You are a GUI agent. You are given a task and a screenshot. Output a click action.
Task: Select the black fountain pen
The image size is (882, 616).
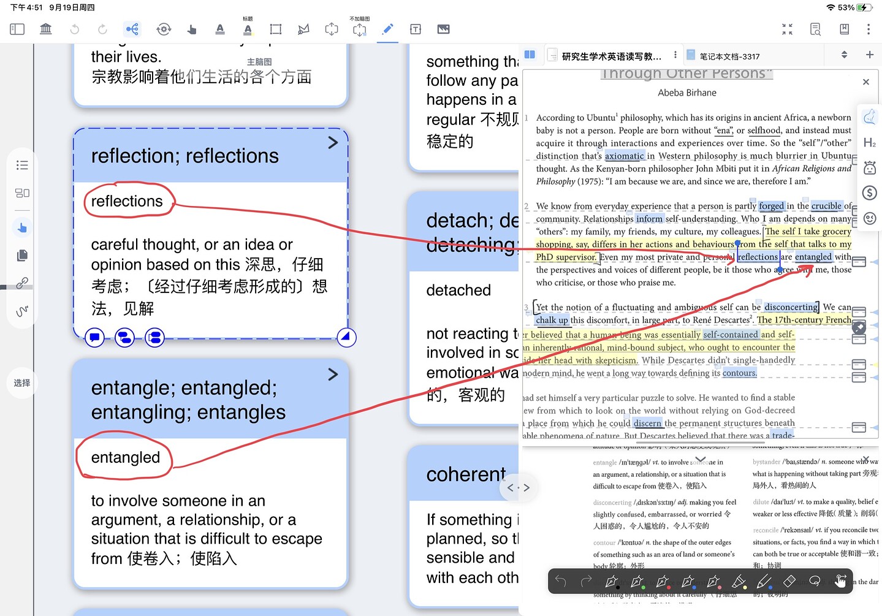(x=612, y=581)
